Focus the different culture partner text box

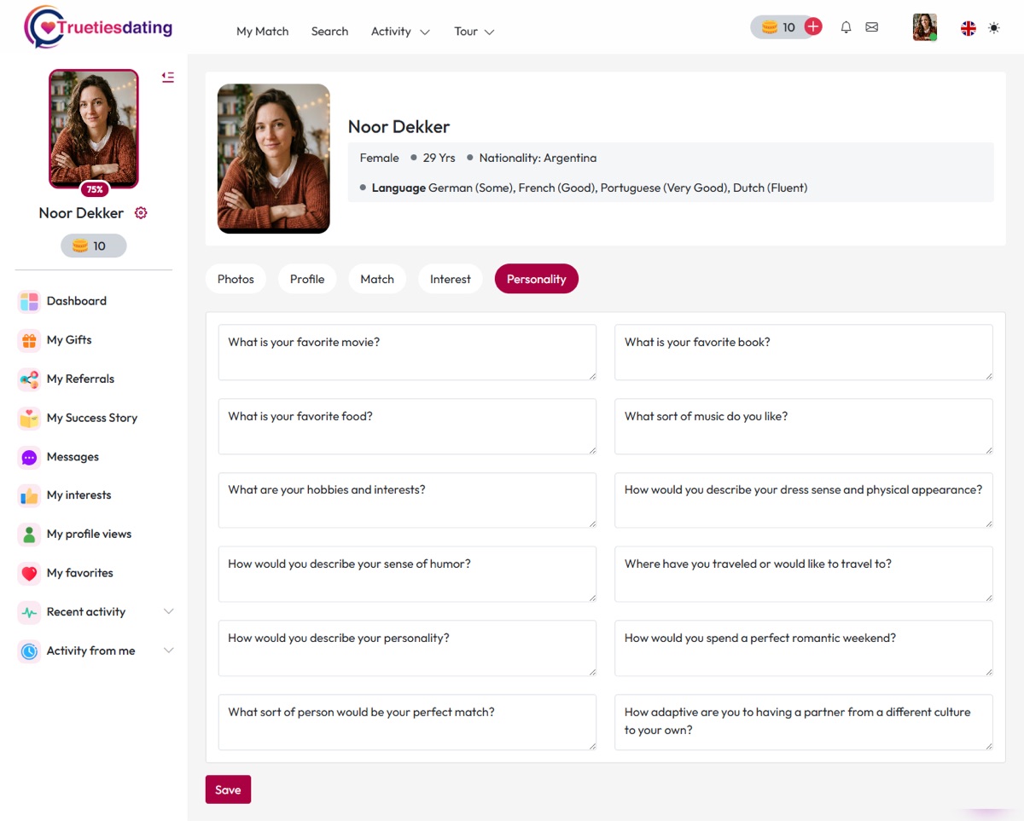804,722
